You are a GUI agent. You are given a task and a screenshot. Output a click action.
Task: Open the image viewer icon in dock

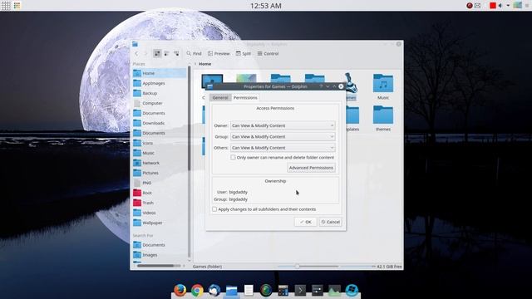334,290
